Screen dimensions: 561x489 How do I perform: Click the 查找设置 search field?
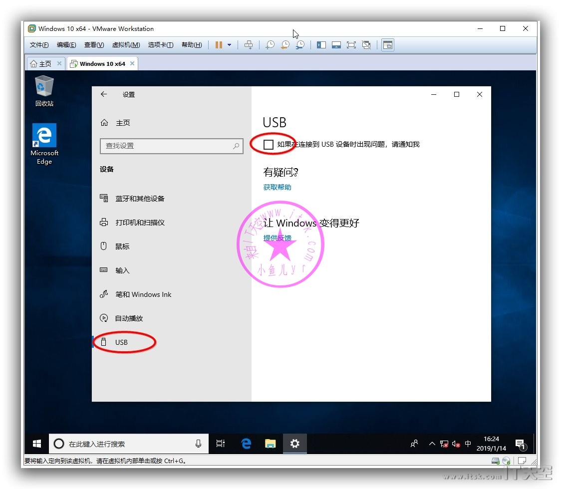[x=172, y=146]
